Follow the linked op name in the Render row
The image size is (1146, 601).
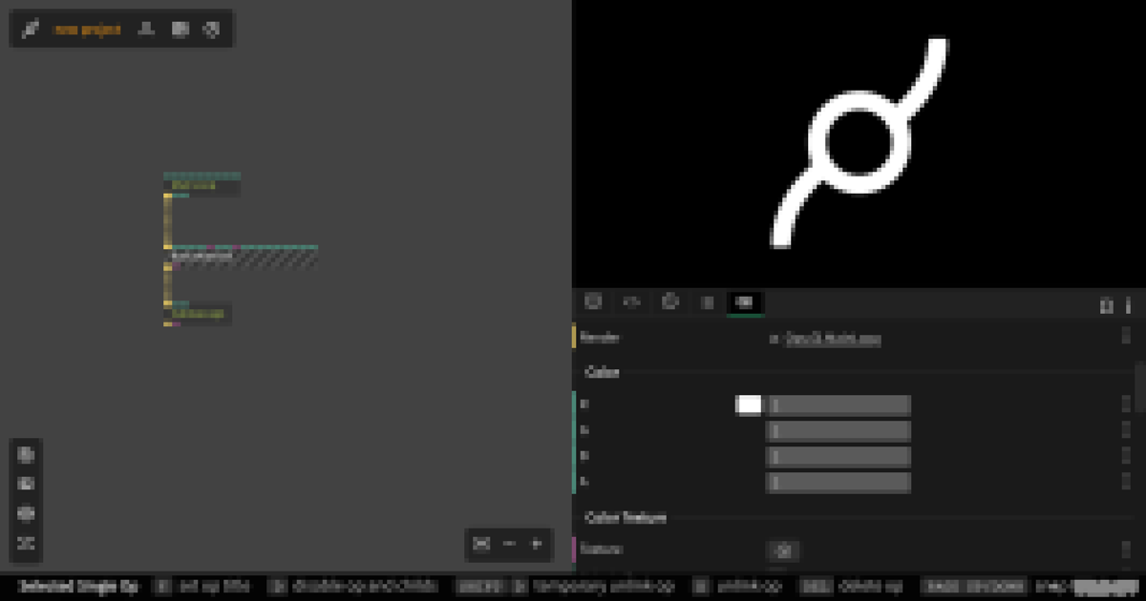pos(833,339)
